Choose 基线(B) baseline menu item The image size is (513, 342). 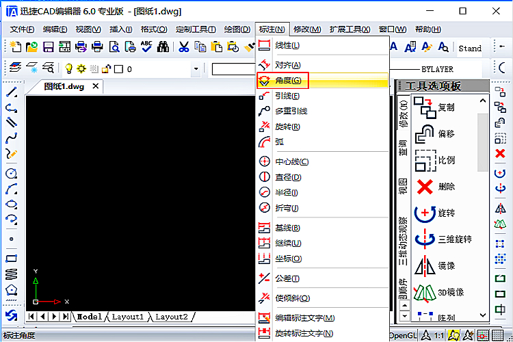(322, 228)
